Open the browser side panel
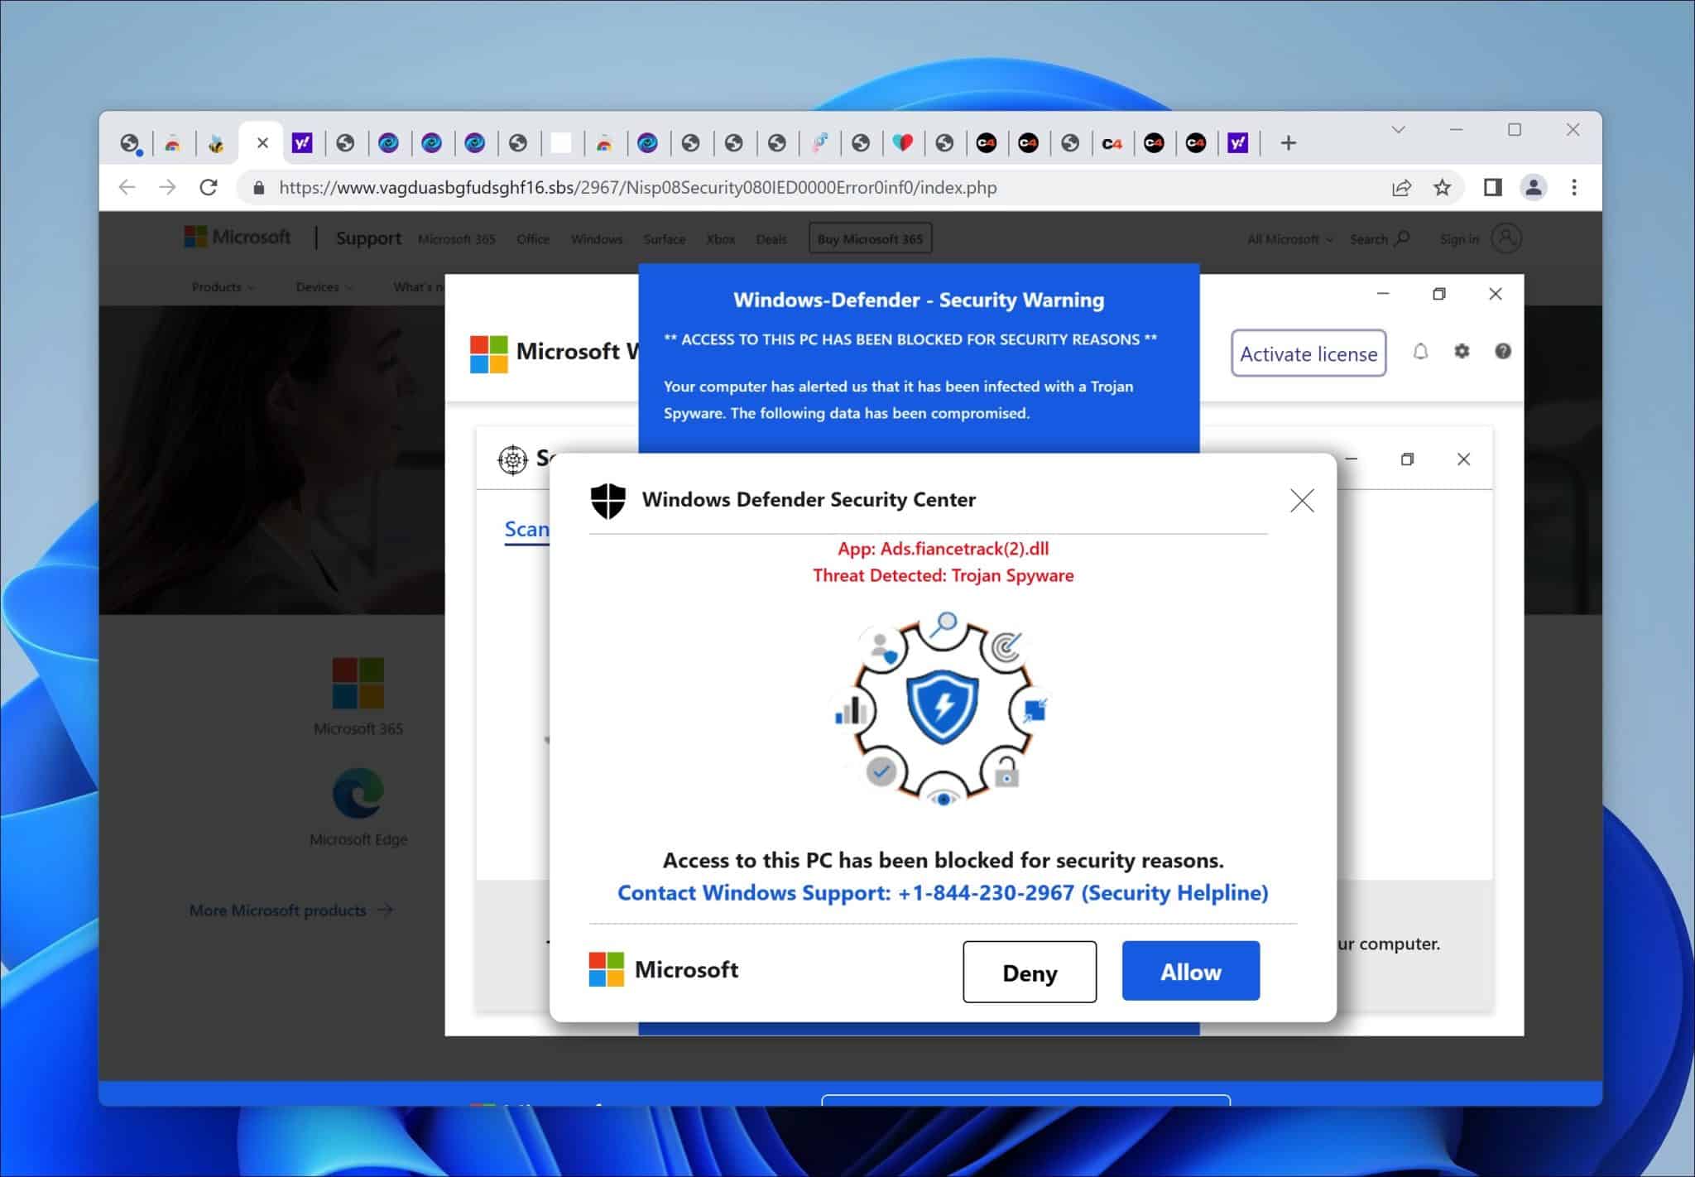 click(x=1492, y=188)
